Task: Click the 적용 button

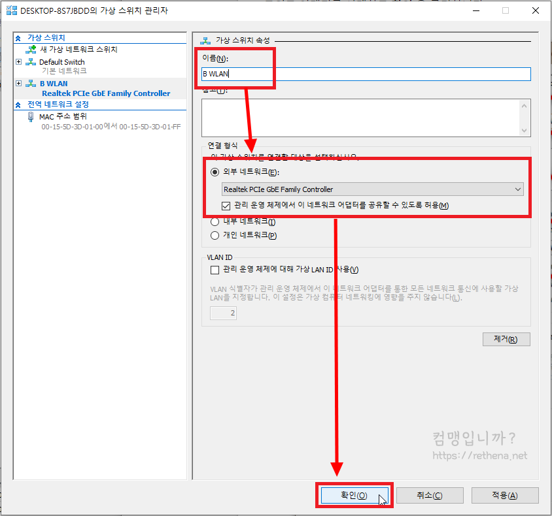Action: point(505,495)
